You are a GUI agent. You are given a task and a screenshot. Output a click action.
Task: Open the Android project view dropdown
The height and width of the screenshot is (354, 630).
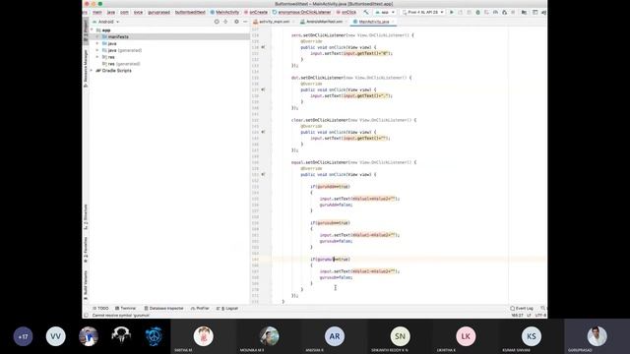click(106, 22)
